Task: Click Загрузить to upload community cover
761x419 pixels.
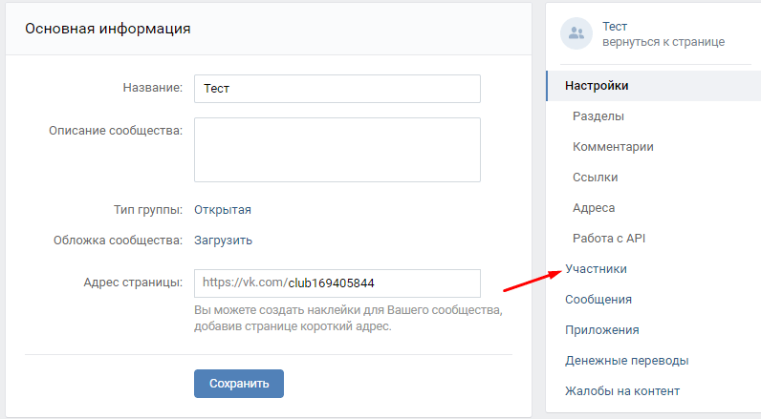Action: coord(224,241)
